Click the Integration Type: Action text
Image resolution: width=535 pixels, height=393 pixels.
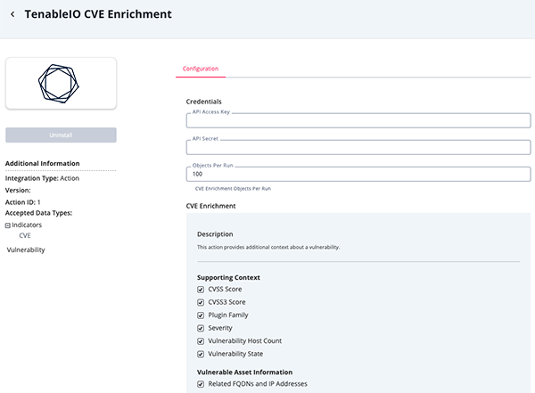point(42,178)
